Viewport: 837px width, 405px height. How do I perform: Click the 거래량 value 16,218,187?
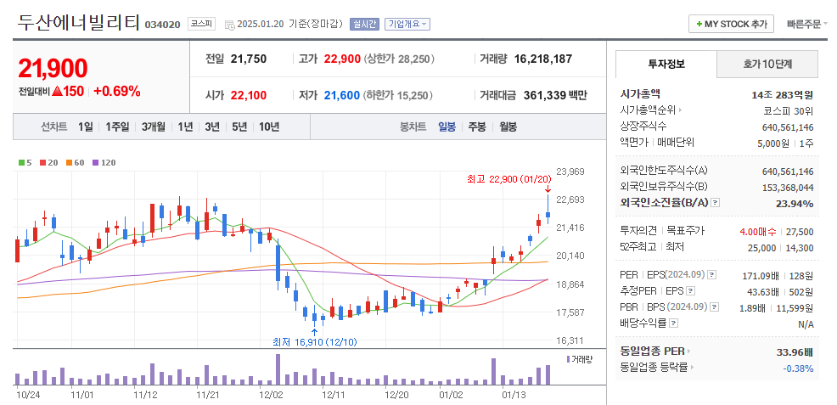click(x=543, y=59)
